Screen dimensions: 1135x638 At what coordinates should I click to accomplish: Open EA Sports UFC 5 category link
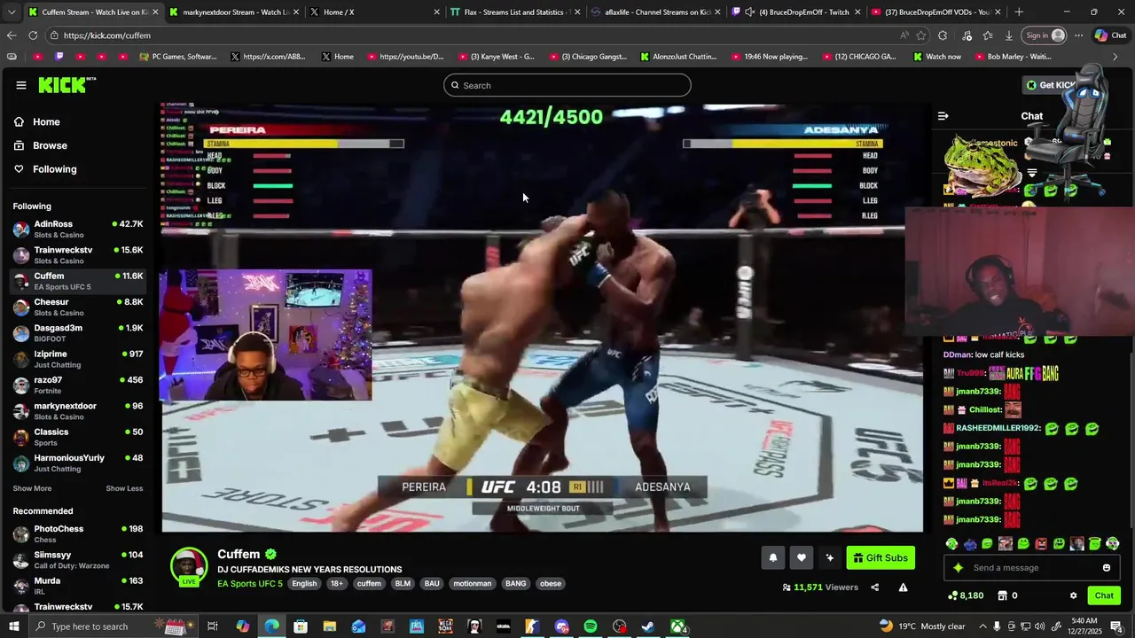(x=250, y=584)
